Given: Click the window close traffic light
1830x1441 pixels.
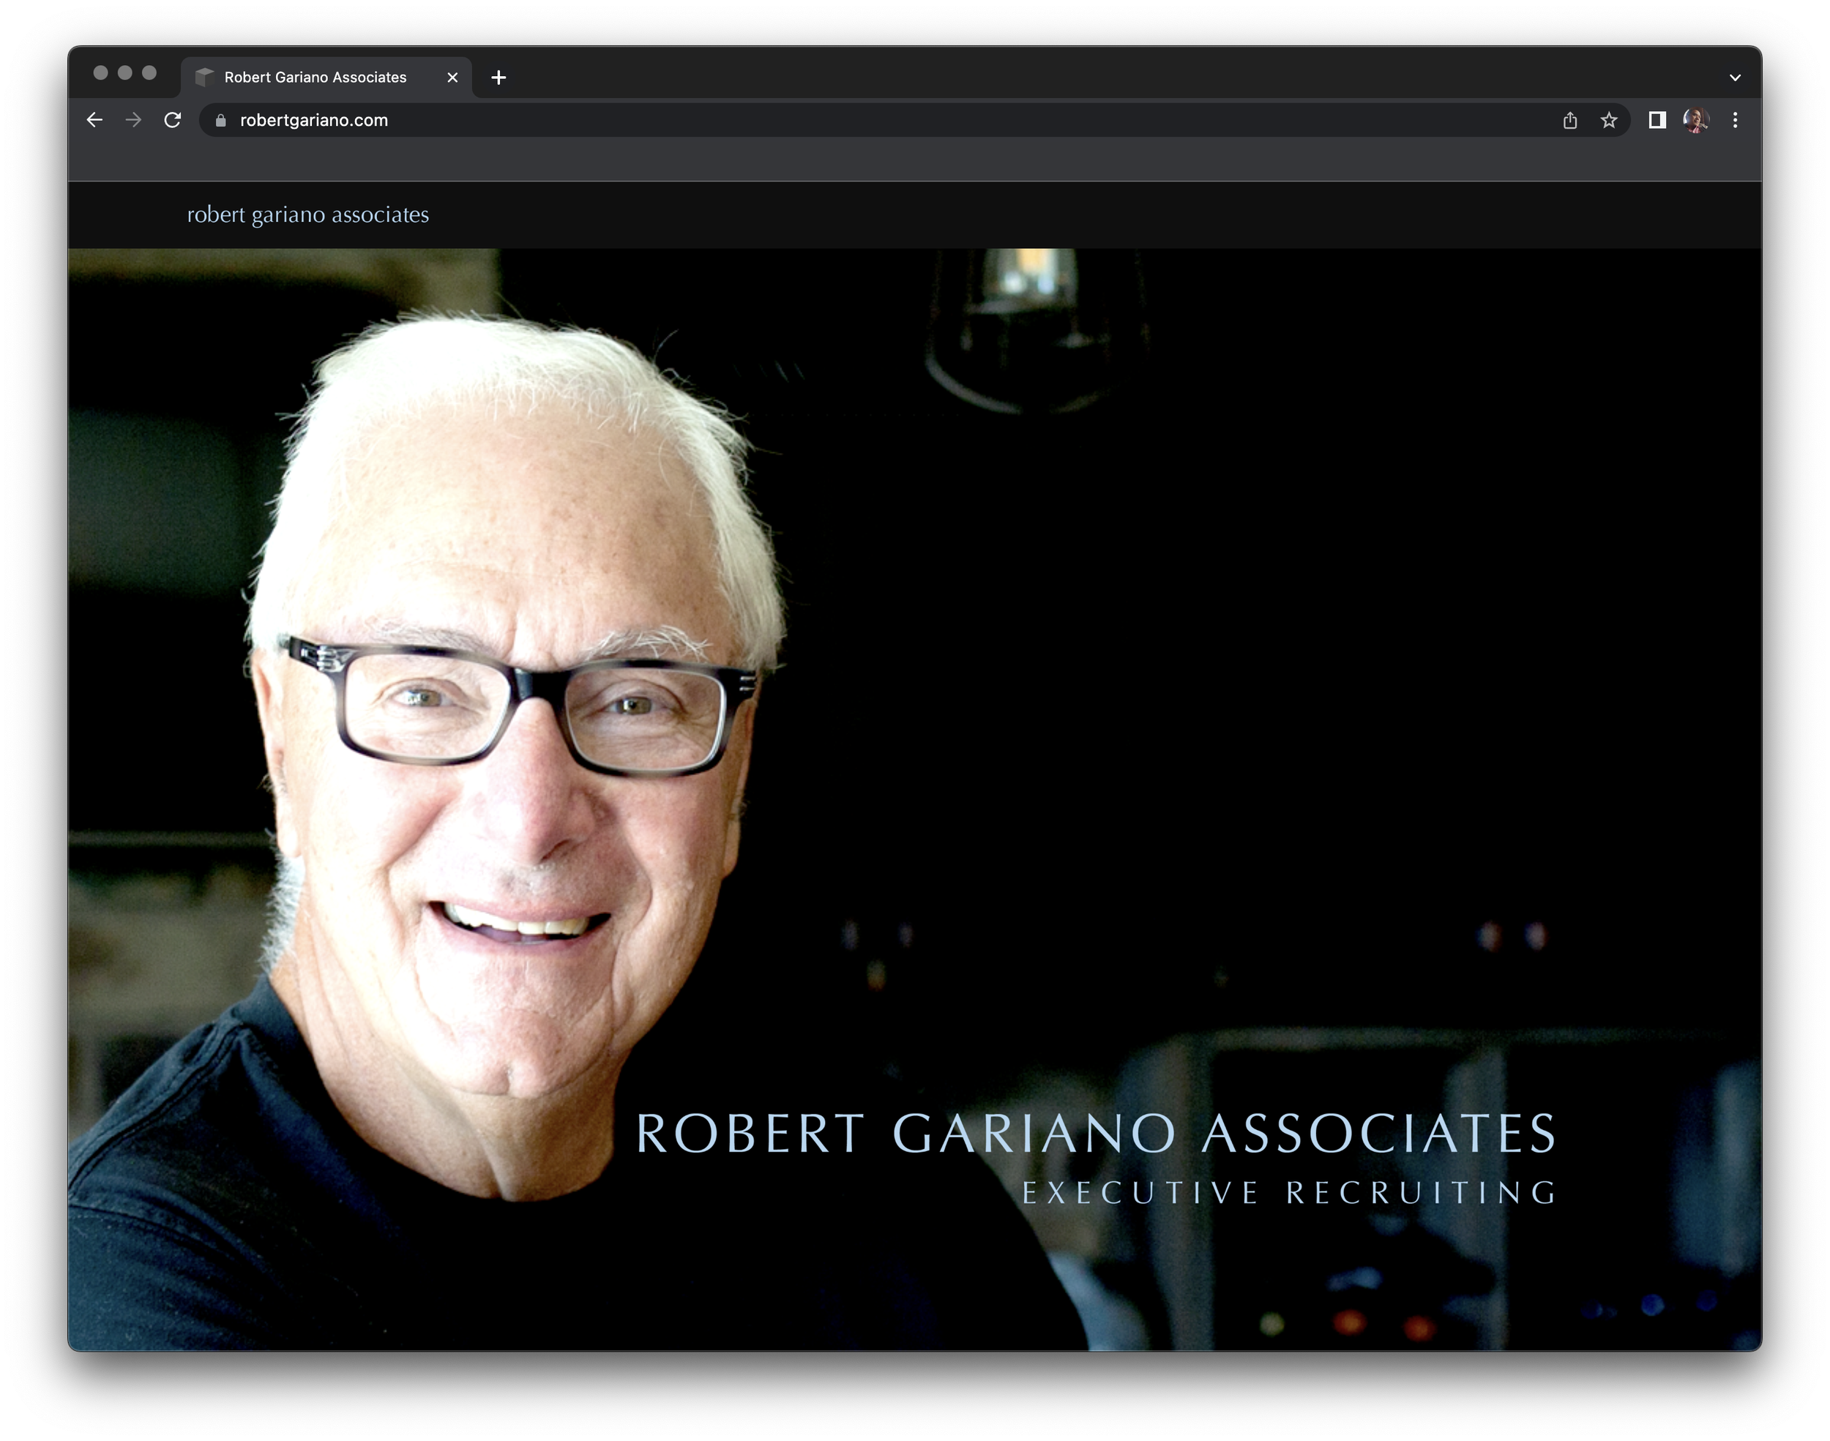Looking at the screenshot, I should coord(100,72).
